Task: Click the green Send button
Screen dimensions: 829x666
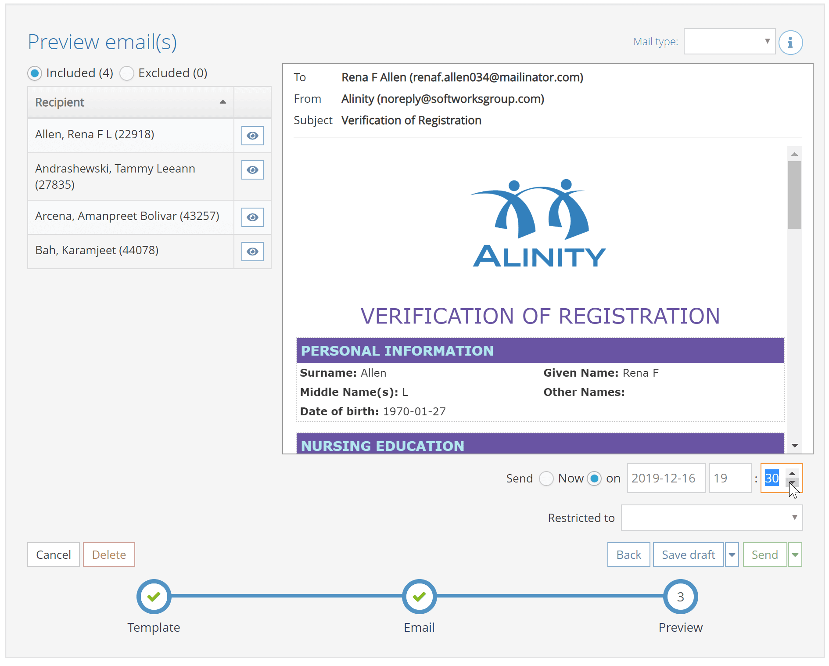Action: click(x=765, y=554)
